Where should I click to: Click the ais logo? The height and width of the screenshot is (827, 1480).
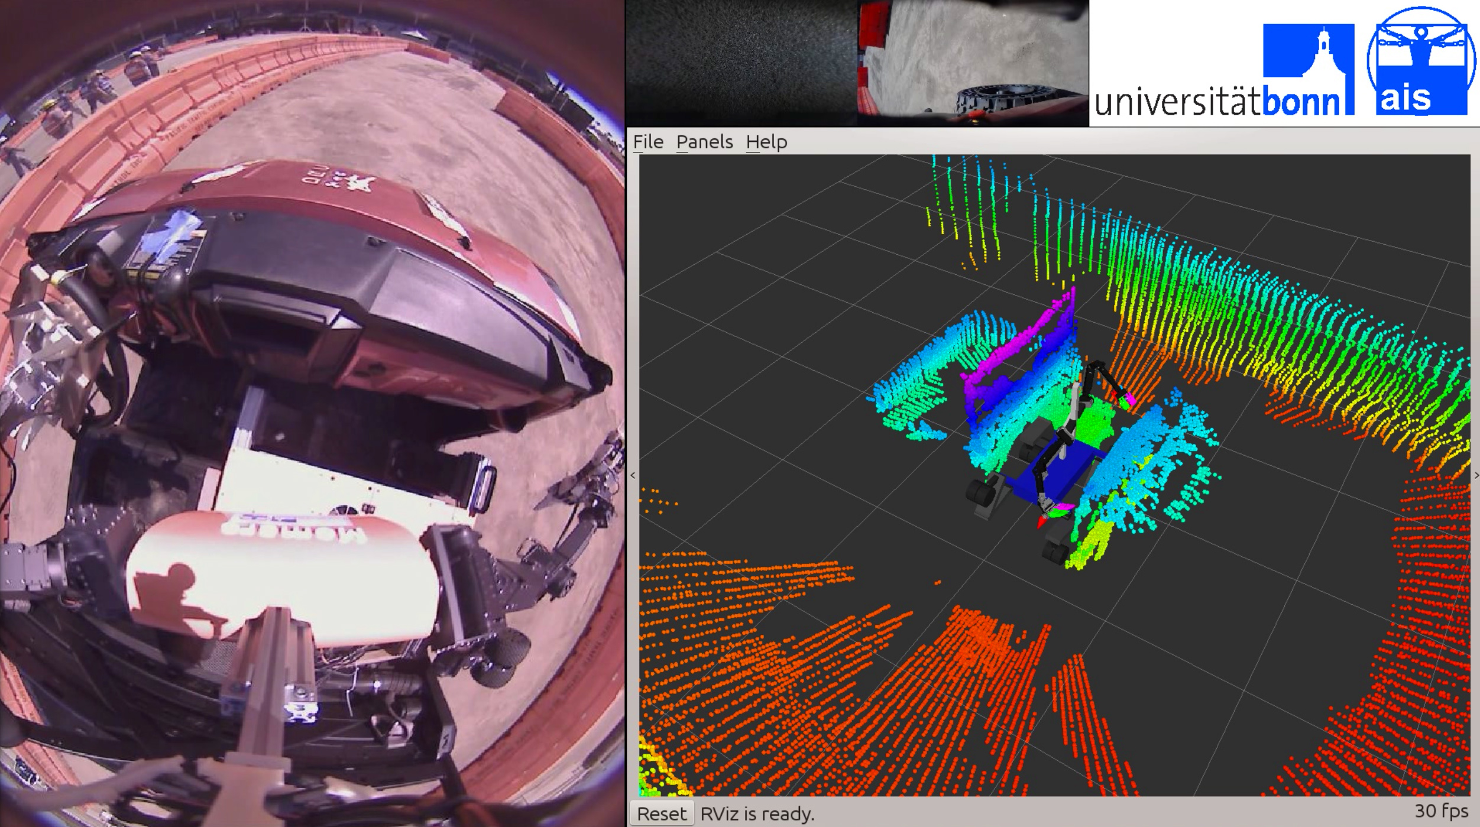(1420, 61)
